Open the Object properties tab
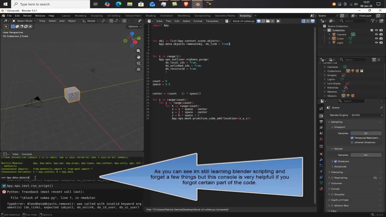This screenshot has height=217, width=386. (x=321, y=154)
